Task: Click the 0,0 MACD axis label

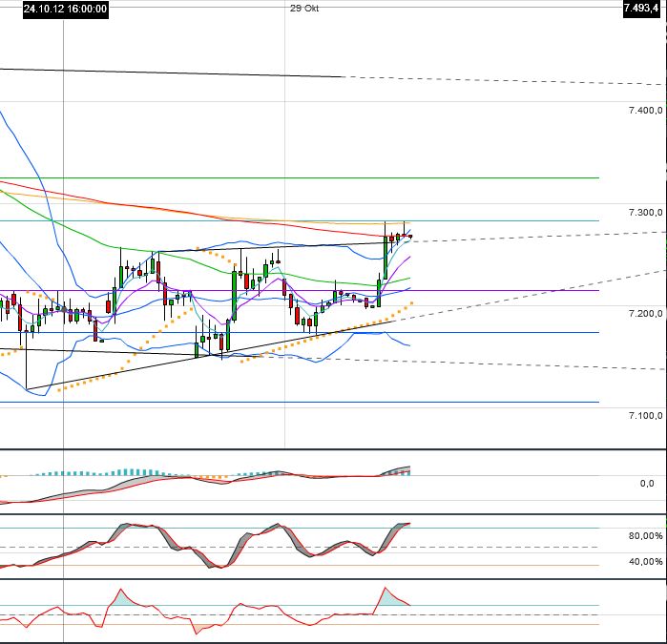Action: pos(647,483)
